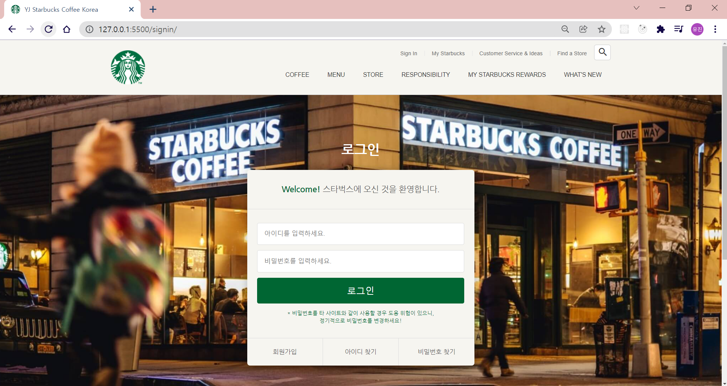727x386 pixels.
Task: Open a new browser tab
Action: pos(153,9)
